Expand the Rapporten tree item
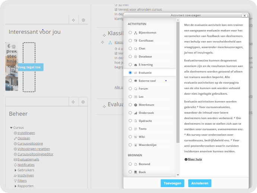257x193 pixels. (15, 186)
